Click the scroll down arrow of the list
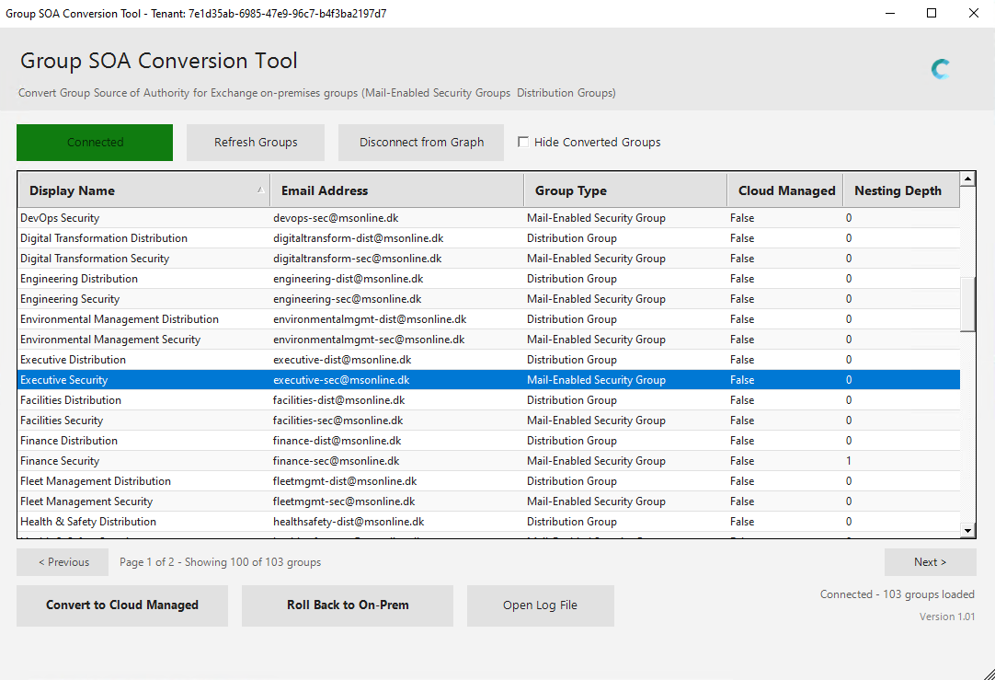995x680 pixels. tap(967, 531)
